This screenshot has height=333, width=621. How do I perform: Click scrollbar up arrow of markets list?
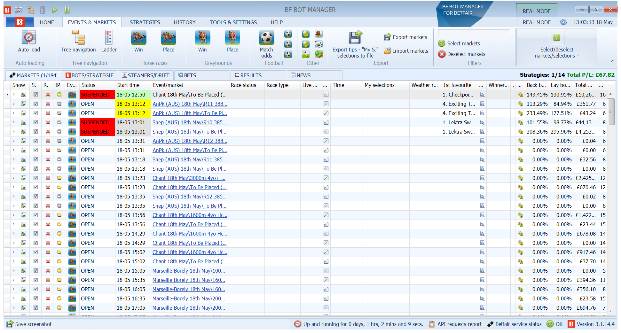click(610, 94)
